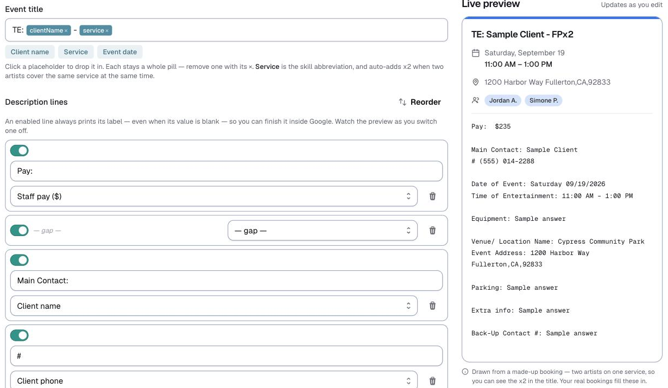The image size is (668, 388).
Task: Click the Pay: $235 preview line
Action: [491, 126]
